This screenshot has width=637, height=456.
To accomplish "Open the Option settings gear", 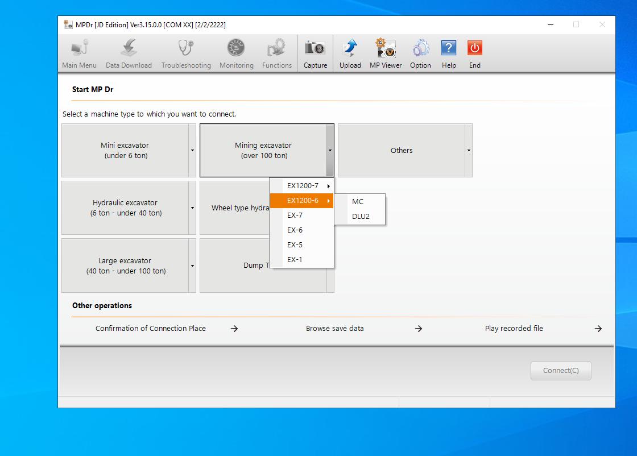I will coord(420,52).
